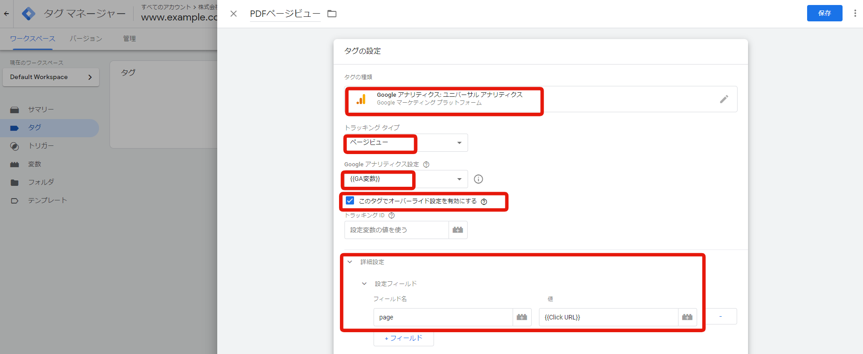Click the minus button to remove page field
Viewport: 863px width, 354px height.
(x=720, y=316)
